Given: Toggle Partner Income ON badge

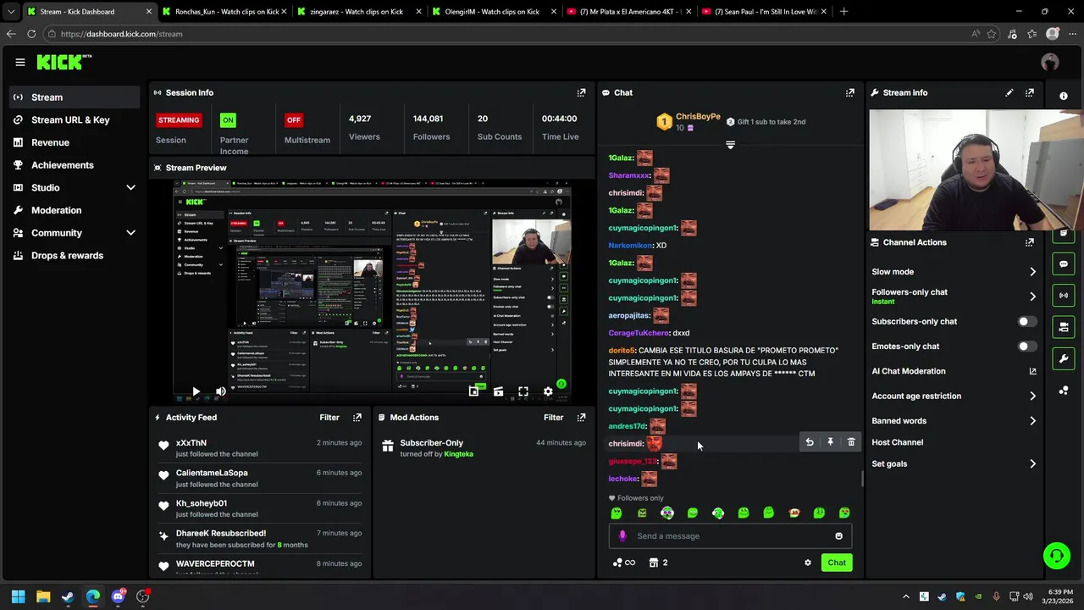Looking at the screenshot, I should pyautogui.click(x=228, y=120).
